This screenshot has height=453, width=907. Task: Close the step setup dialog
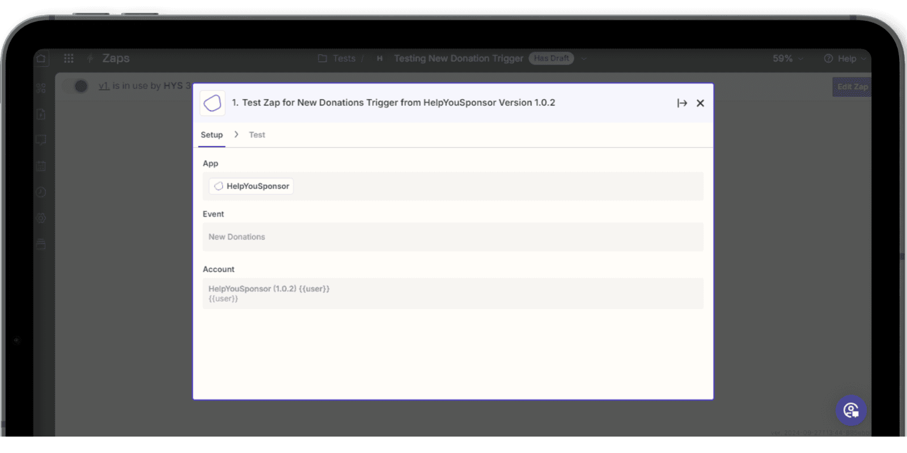point(701,103)
